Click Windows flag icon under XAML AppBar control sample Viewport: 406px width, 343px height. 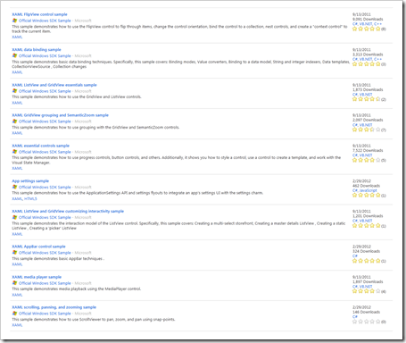tap(14, 253)
